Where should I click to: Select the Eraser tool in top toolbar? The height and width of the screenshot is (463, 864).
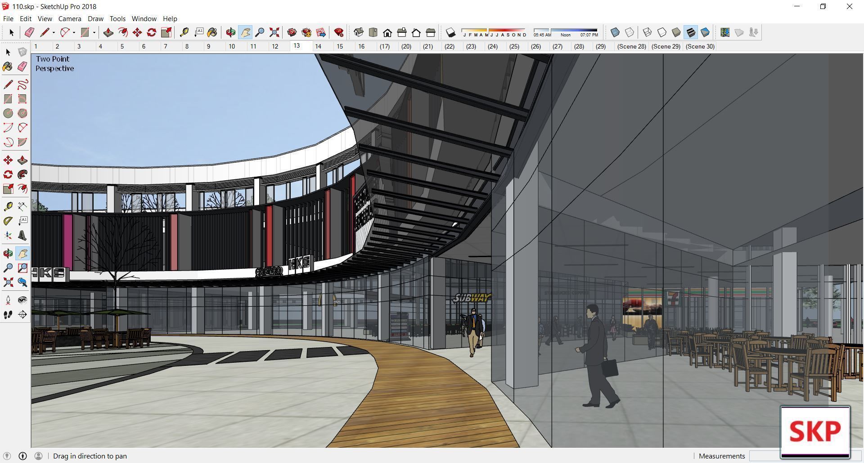[x=30, y=32]
